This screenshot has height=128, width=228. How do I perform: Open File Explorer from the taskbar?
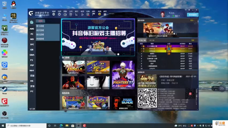tap(67, 125)
